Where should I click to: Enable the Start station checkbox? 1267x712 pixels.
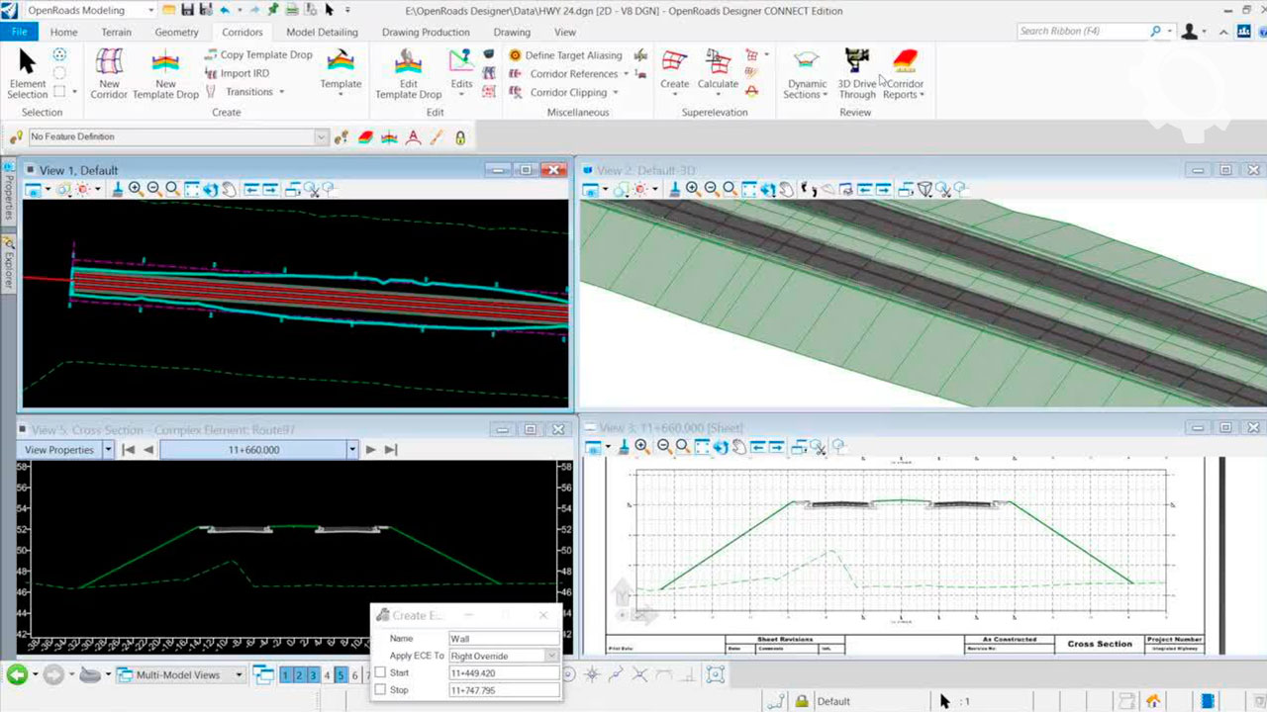(380, 672)
